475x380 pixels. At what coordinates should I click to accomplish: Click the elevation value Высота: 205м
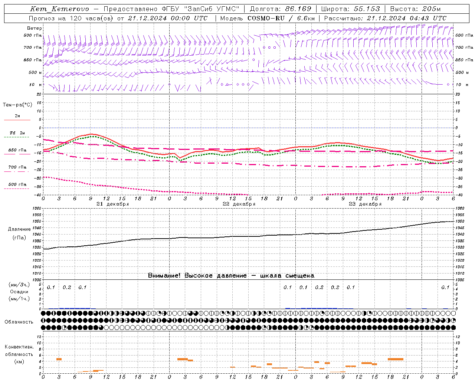(x=415, y=9)
